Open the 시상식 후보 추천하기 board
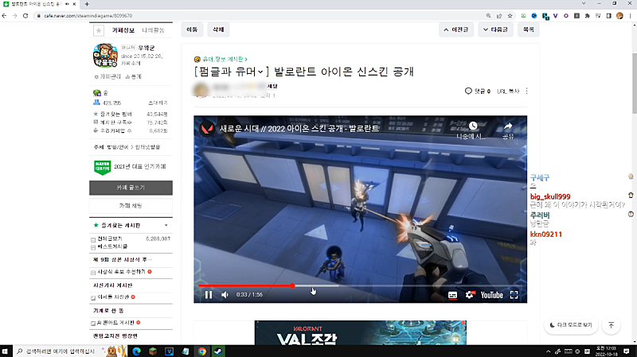This screenshot has height=357, width=637. [x=121, y=272]
